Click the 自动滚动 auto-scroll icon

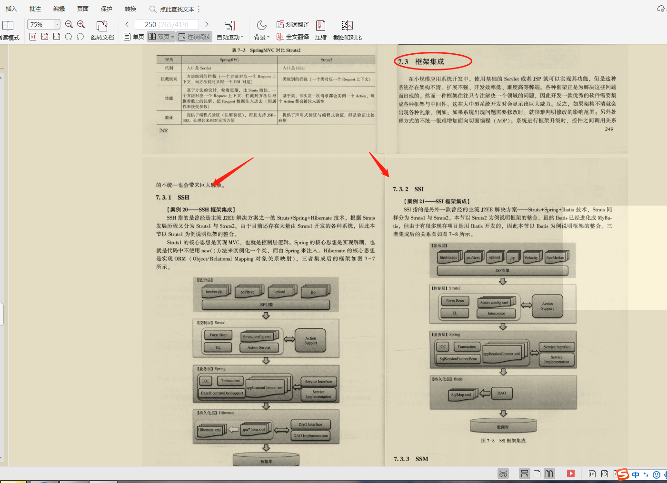pyautogui.click(x=229, y=26)
